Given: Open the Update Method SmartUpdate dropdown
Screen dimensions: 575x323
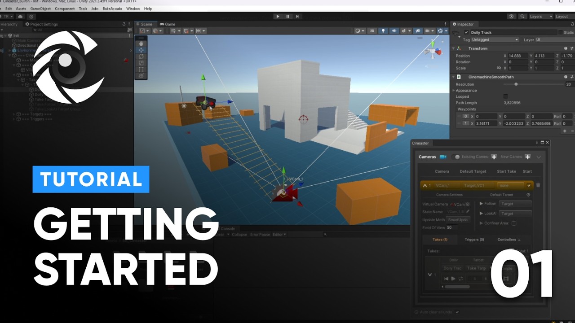Looking at the screenshot, I should coord(458,220).
